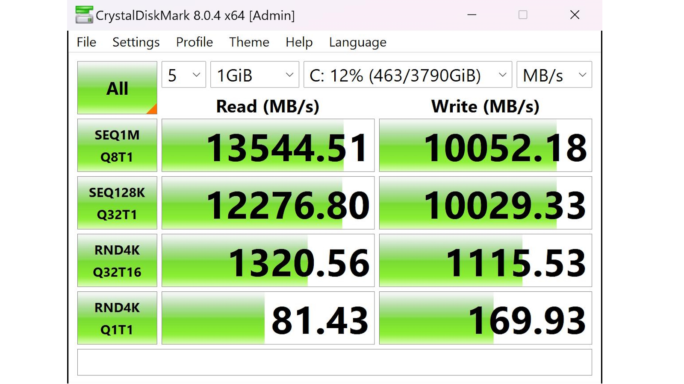684x384 pixels.
Task: Start the RND4K Q1T1 benchmark
Action: click(x=117, y=318)
